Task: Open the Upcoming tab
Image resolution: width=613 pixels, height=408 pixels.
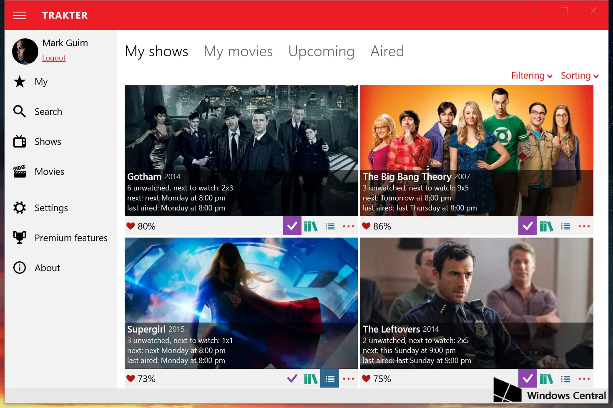Action: [x=322, y=51]
